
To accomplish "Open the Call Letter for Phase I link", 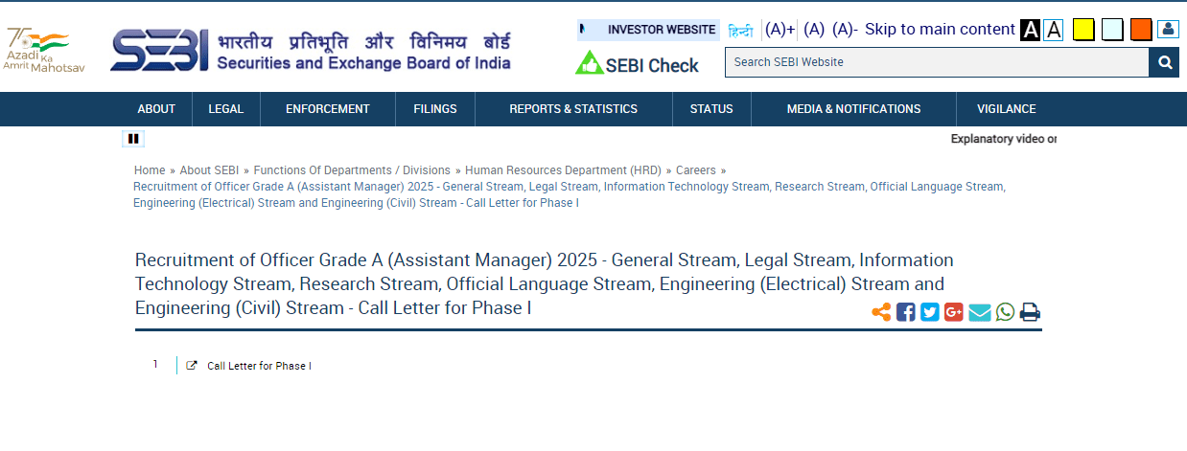I will 259,366.
